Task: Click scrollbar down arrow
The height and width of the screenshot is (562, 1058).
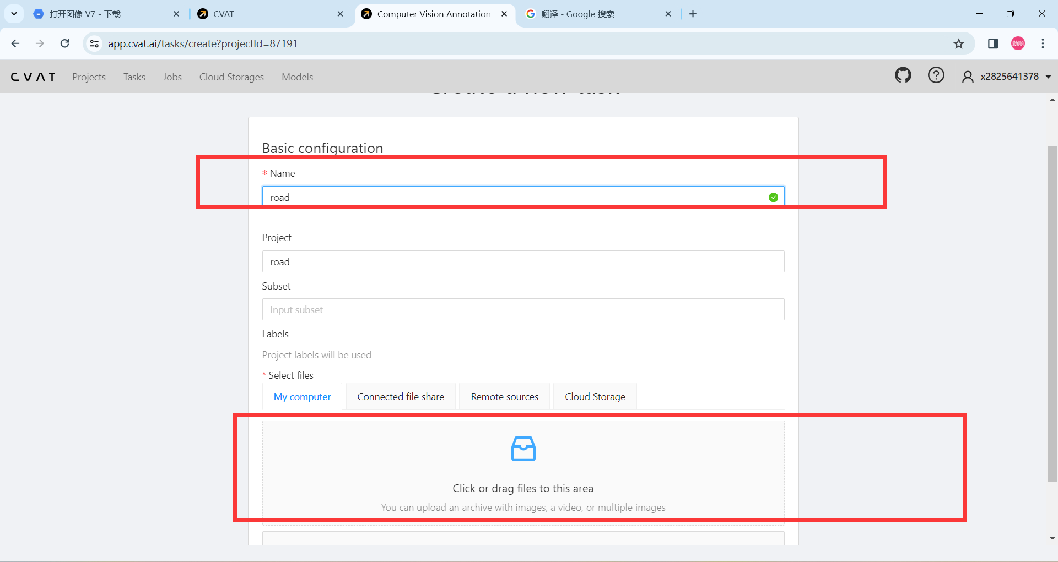Action: click(1052, 539)
